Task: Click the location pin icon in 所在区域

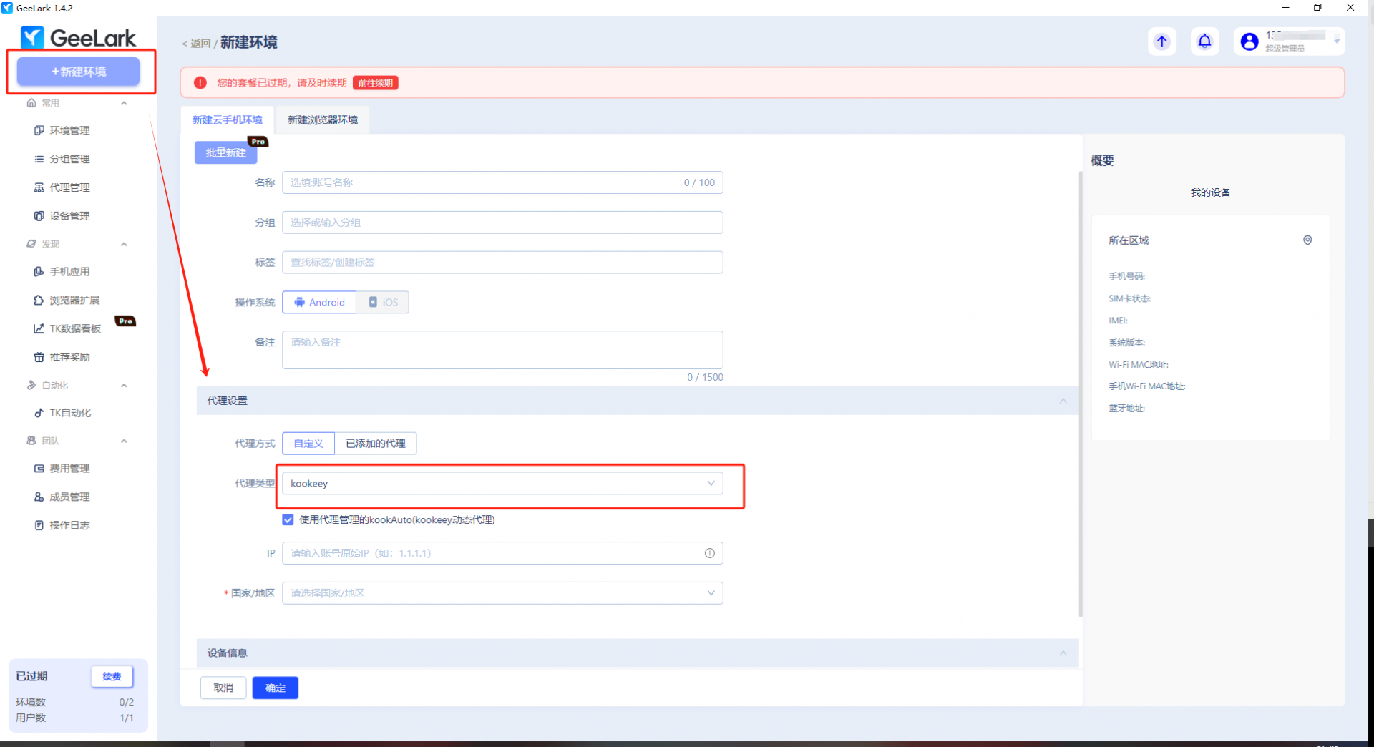Action: click(1307, 240)
